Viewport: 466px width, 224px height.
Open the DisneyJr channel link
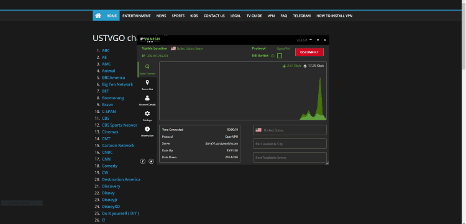109,200
